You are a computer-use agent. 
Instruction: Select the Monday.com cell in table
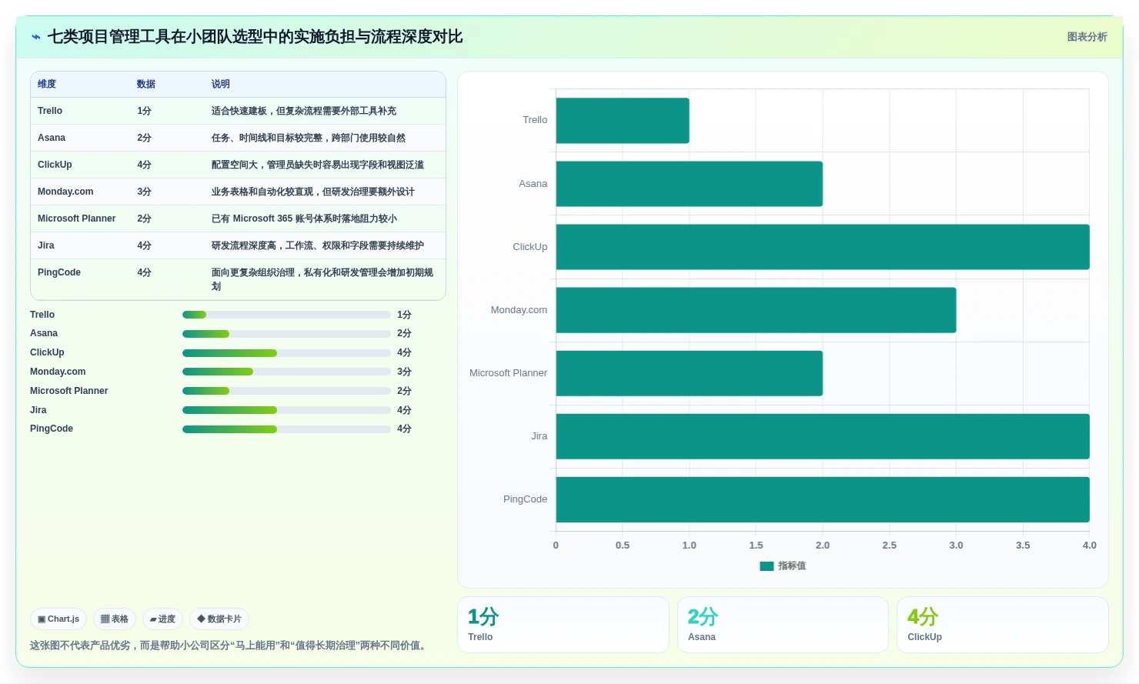point(65,192)
